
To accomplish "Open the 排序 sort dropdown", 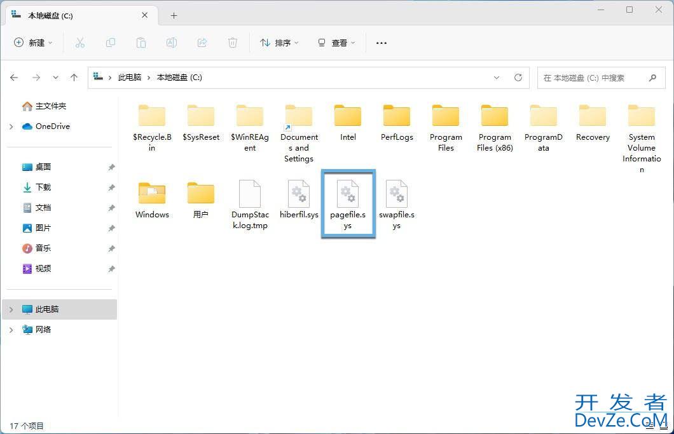I will tap(279, 43).
